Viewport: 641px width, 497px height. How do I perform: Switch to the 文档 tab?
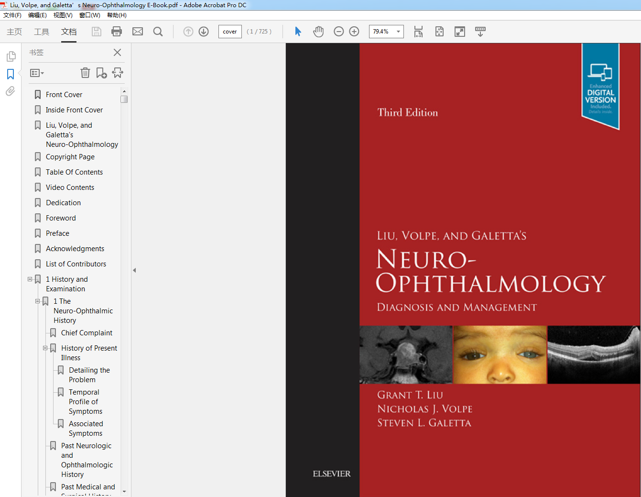(69, 32)
